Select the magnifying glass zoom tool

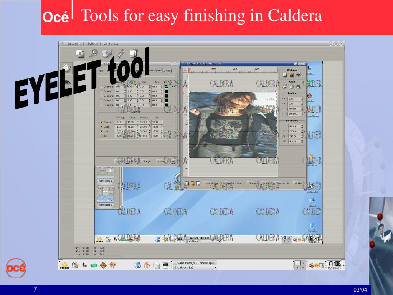click(x=94, y=53)
